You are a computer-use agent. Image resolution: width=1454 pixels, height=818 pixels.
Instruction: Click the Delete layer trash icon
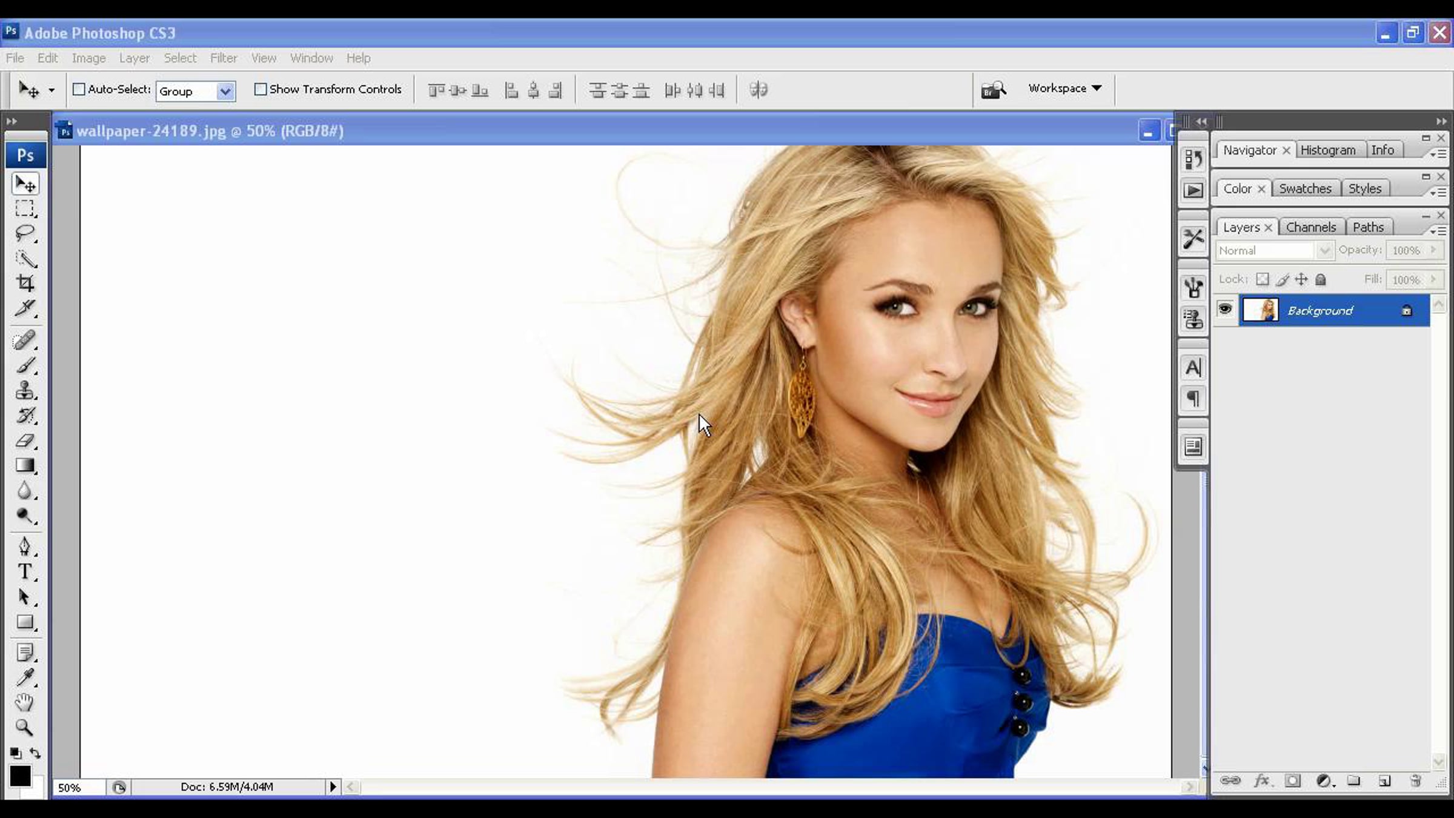click(x=1415, y=781)
